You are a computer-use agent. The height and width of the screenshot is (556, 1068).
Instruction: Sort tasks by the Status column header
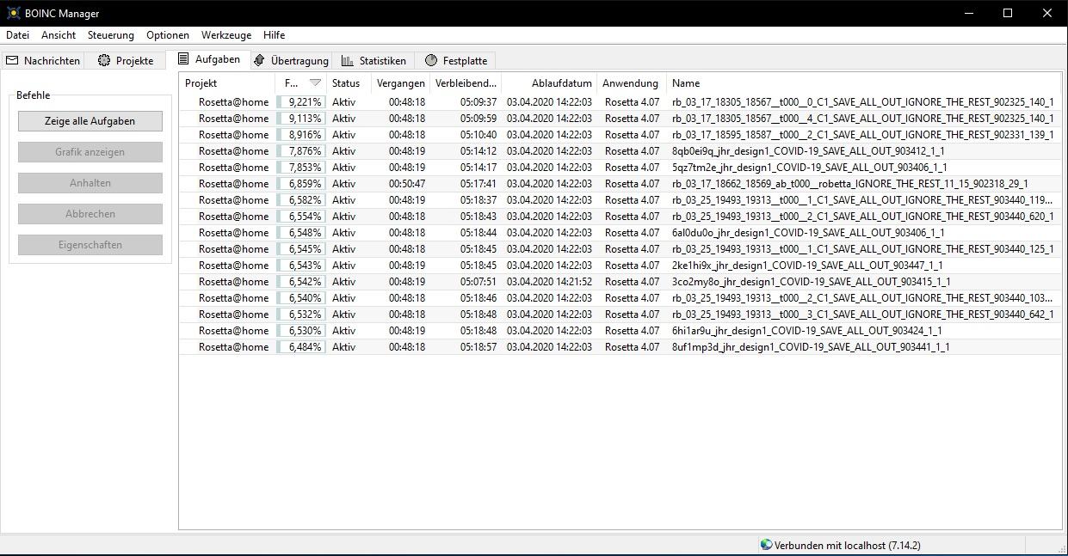349,83
